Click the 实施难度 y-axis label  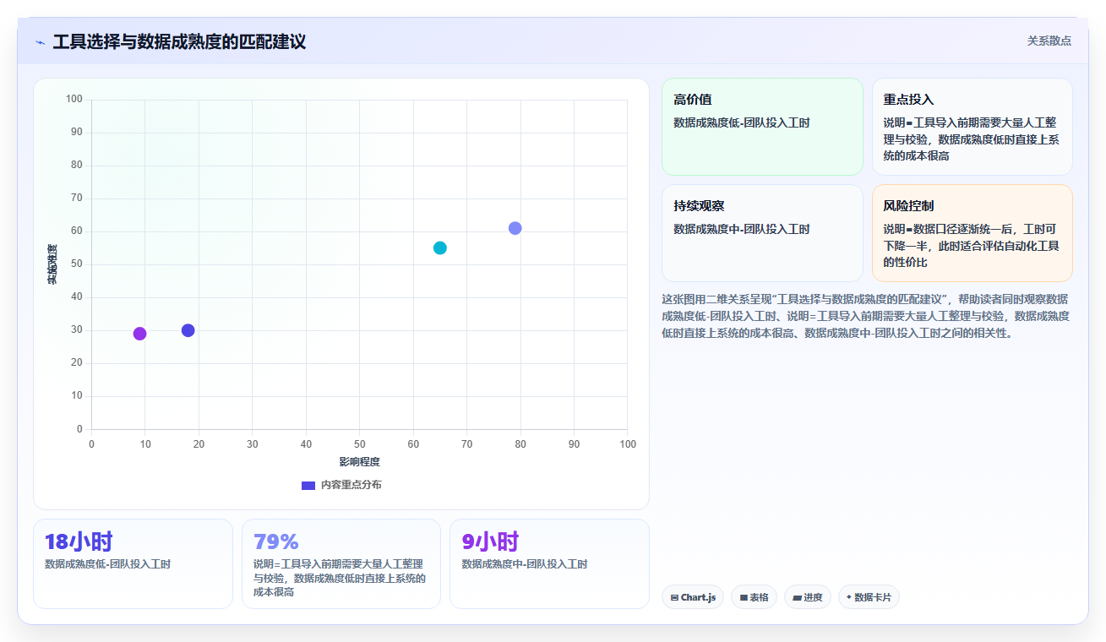pyautogui.click(x=52, y=264)
